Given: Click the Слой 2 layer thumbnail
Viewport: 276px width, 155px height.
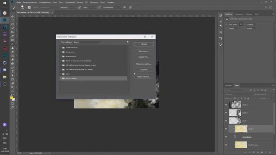Looking at the screenshot, I should (x=235, y=113).
